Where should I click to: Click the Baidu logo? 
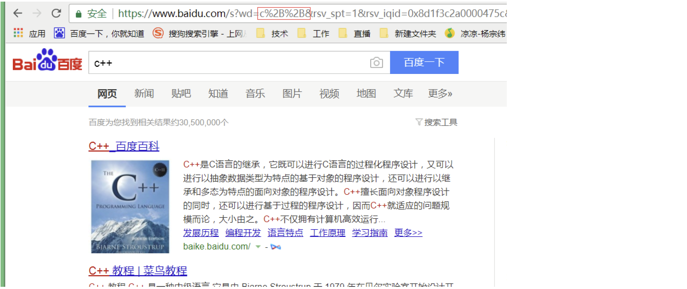pos(47,60)
